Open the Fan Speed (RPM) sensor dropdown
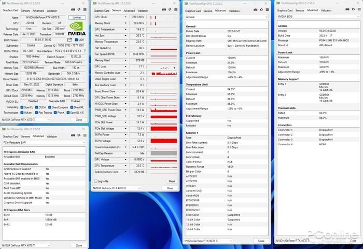 (x=125, y=54)
